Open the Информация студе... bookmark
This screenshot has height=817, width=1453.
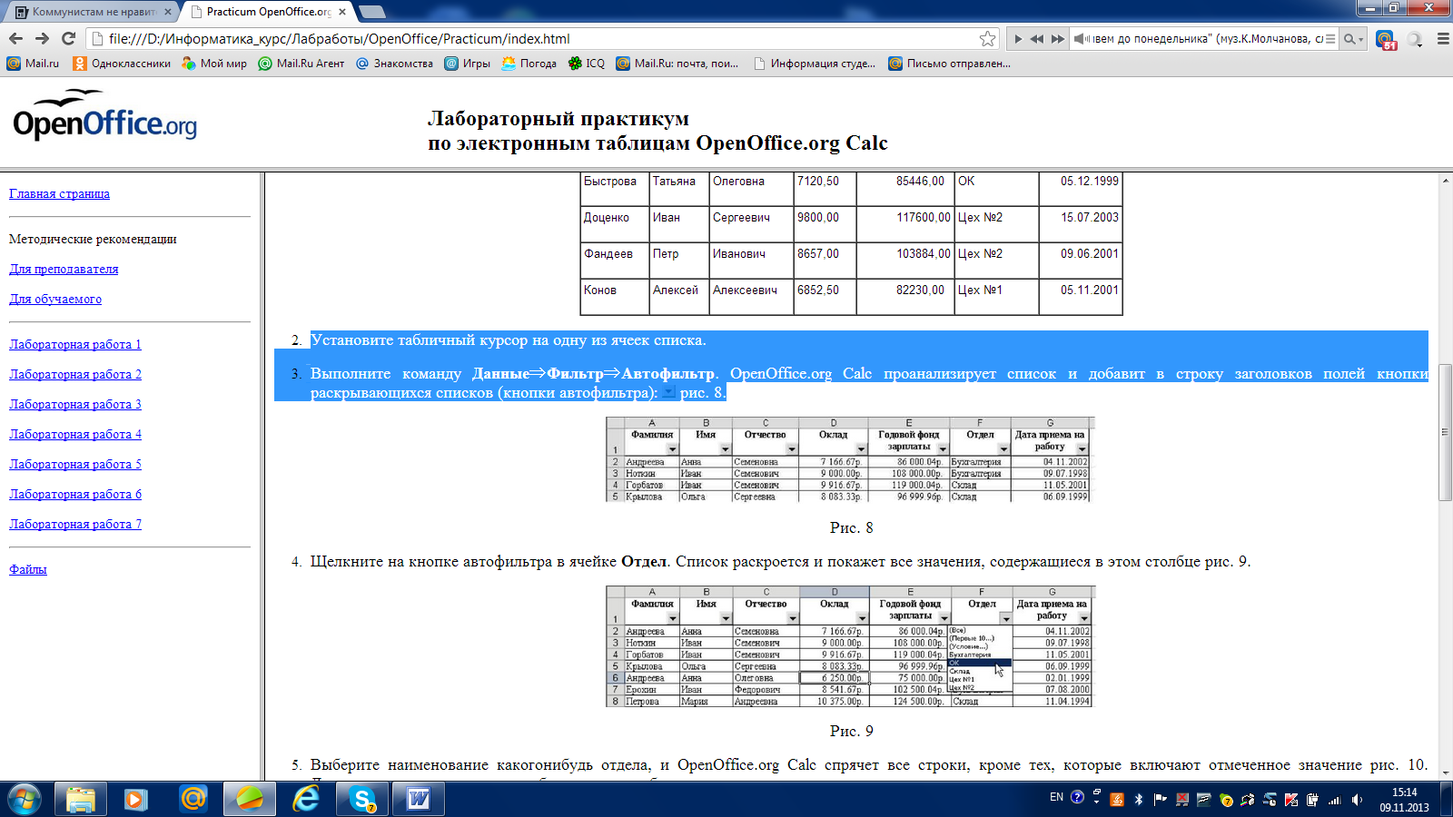point(815,64)
